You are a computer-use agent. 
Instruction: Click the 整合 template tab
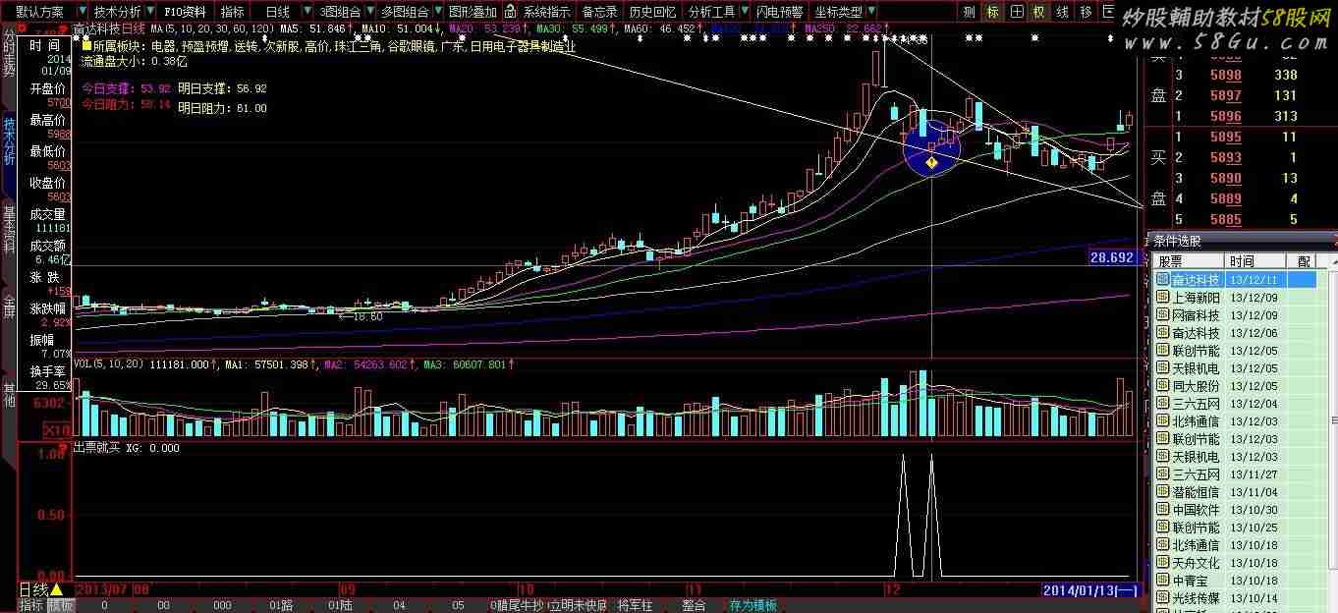pyautogui.click(x=695, y=605)
